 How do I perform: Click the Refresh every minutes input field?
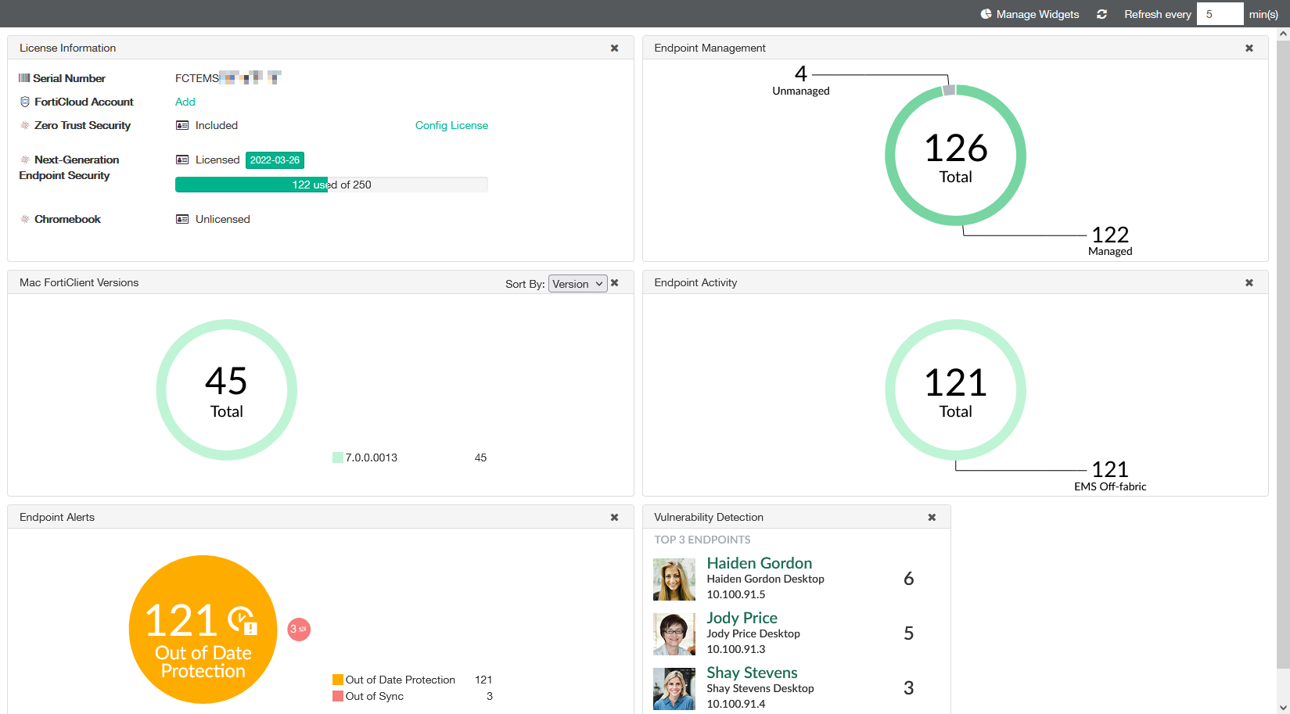[x=1219, y=14]
